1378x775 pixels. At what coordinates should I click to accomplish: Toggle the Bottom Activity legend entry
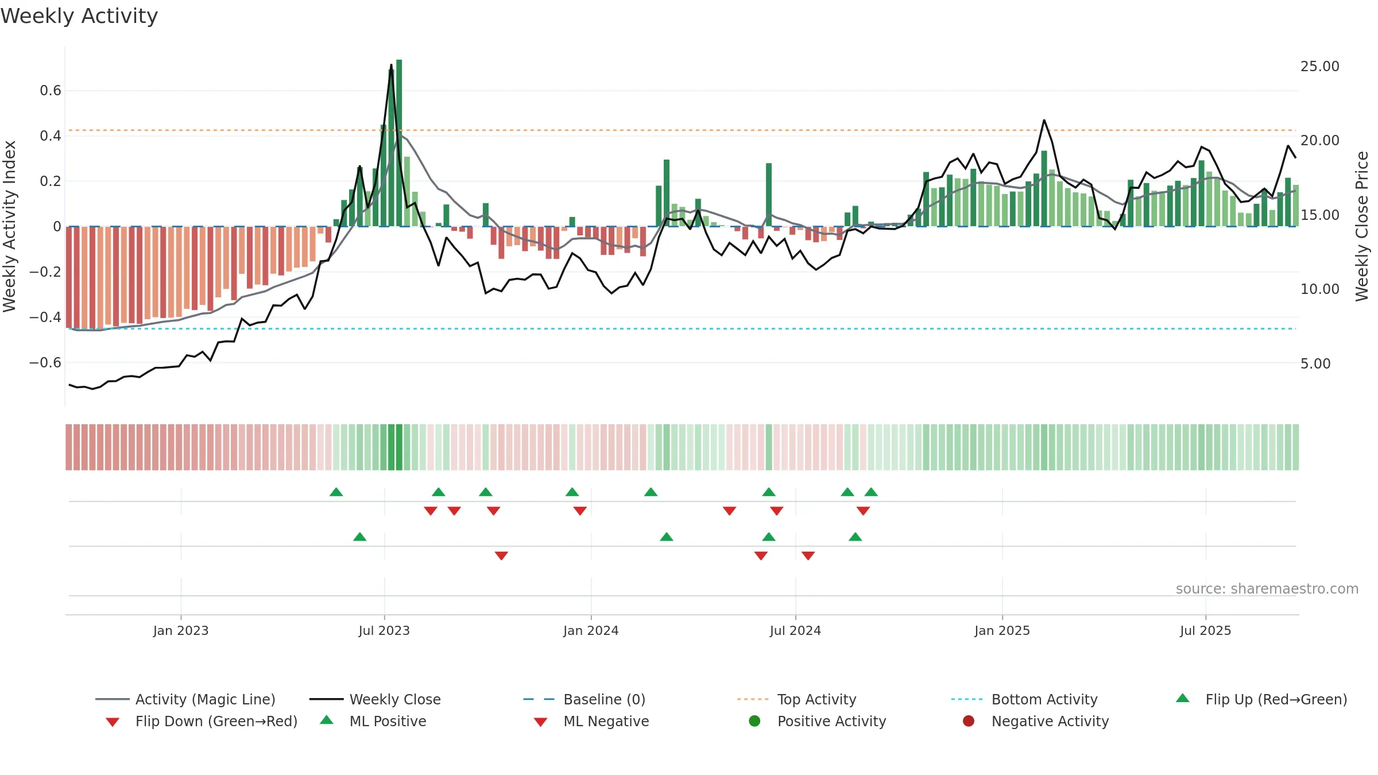click(x=1024, y=699)
